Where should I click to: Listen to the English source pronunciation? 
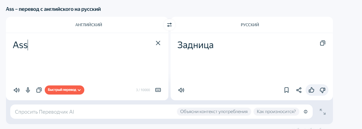pyautogui.click(x=17, y=90)
